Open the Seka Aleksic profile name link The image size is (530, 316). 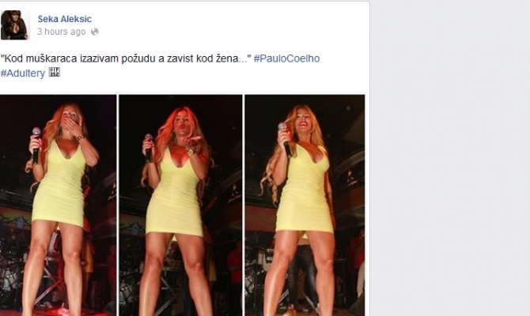click(65, 19)
